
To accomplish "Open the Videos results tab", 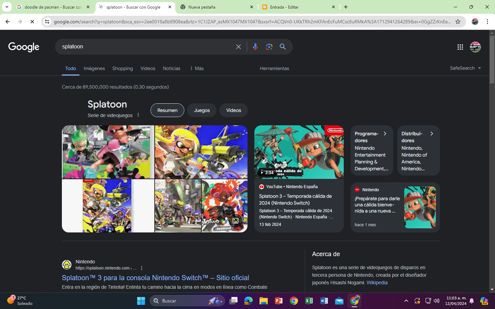I will 148,68.
